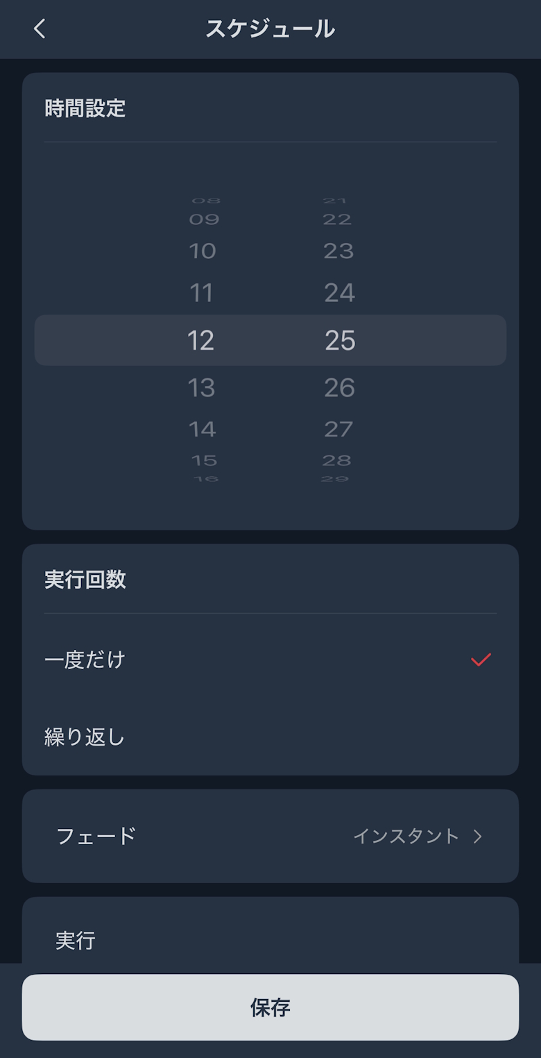Tap the selected hour 12

(x=201, y=340)
